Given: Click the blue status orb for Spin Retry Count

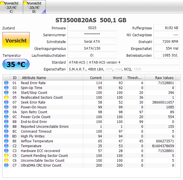Looking at the screenshot, I should [6, 112].
